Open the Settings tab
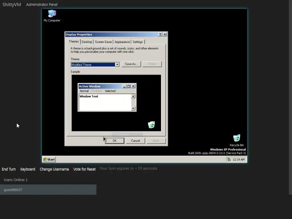This screenshot has height=219, width=292. (x=138, y=42)
